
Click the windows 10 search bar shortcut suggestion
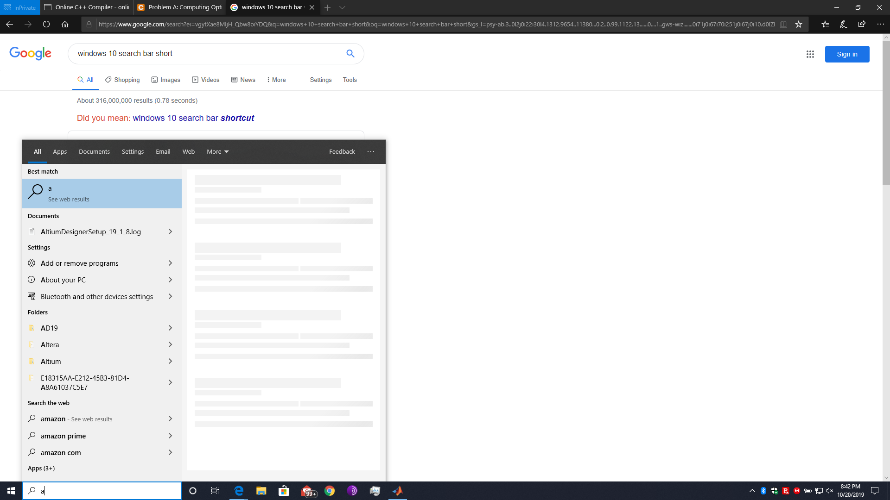193,118
